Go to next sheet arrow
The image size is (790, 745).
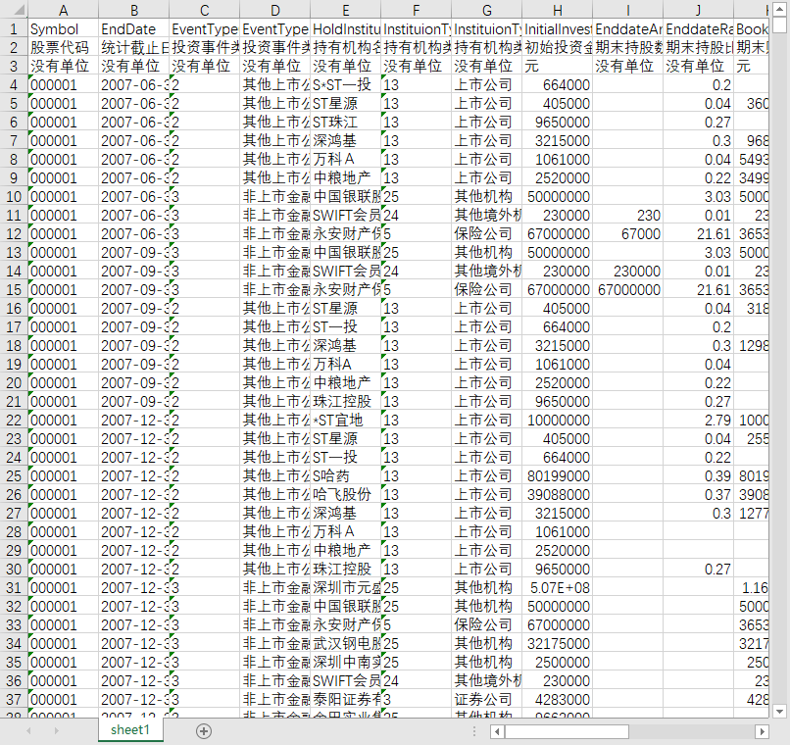(57, 730)
